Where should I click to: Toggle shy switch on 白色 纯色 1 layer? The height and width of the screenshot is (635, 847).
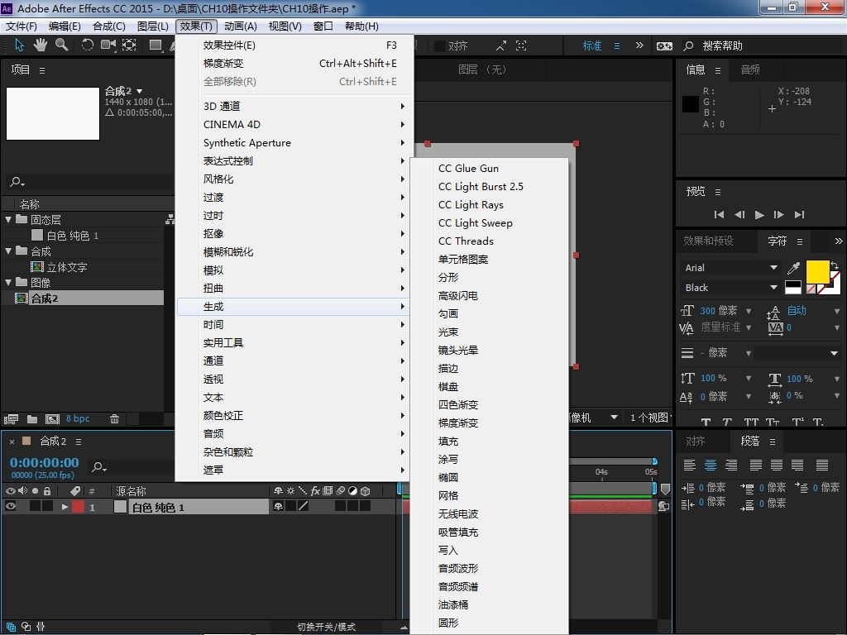(278, 507)
